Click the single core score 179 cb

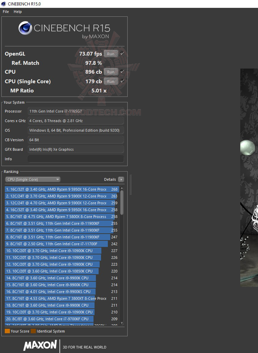[x=94, y=81]
